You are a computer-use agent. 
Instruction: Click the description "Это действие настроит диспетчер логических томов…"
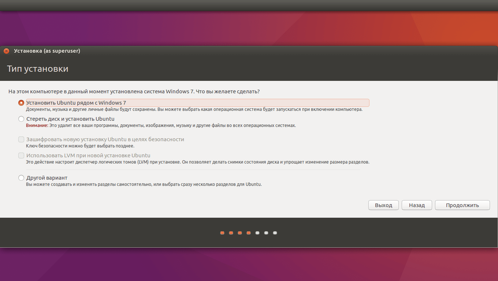coord(198,162)
